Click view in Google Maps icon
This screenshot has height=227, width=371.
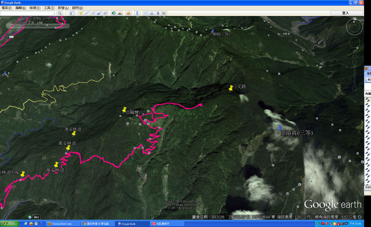pyautogui.click(x=164, y=13)
